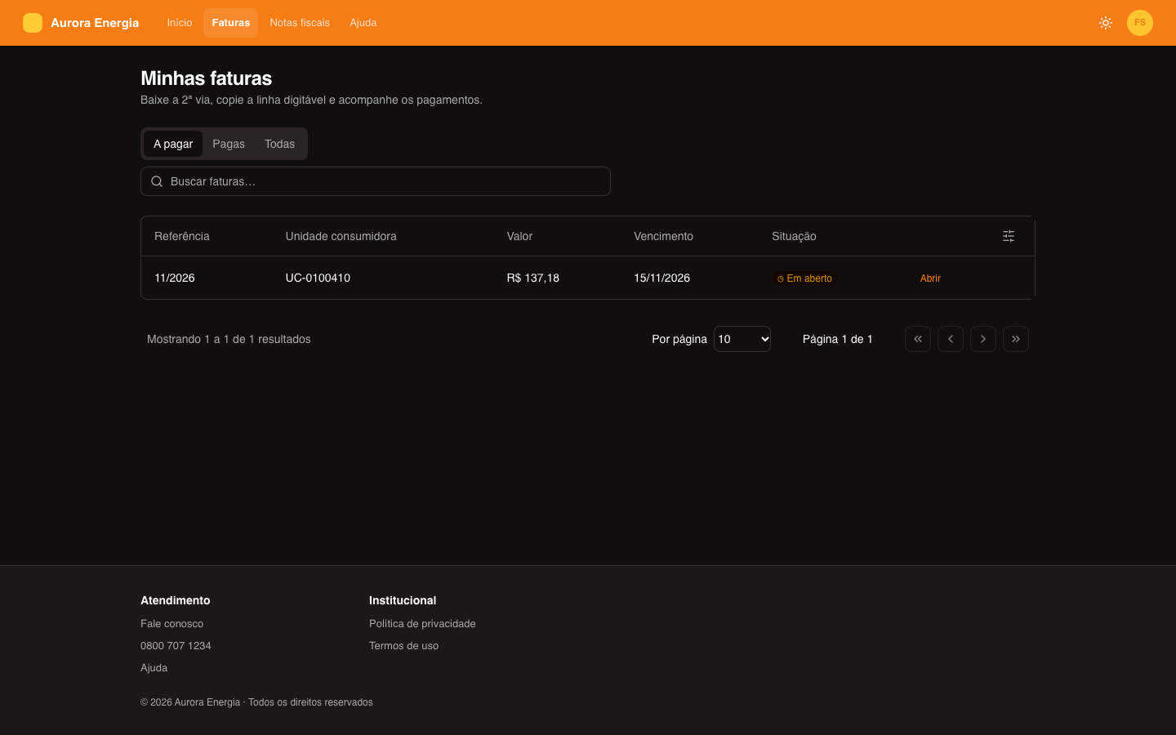Jump to last page with double-right chevrons

(x=1016, y=339)
